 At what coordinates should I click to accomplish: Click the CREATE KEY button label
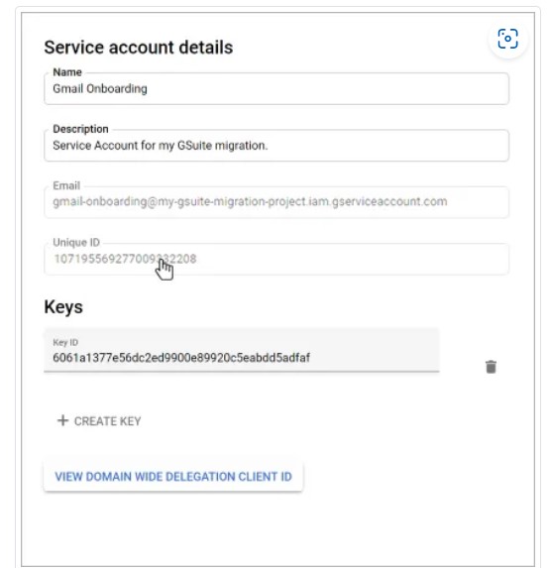coord(108,421)
